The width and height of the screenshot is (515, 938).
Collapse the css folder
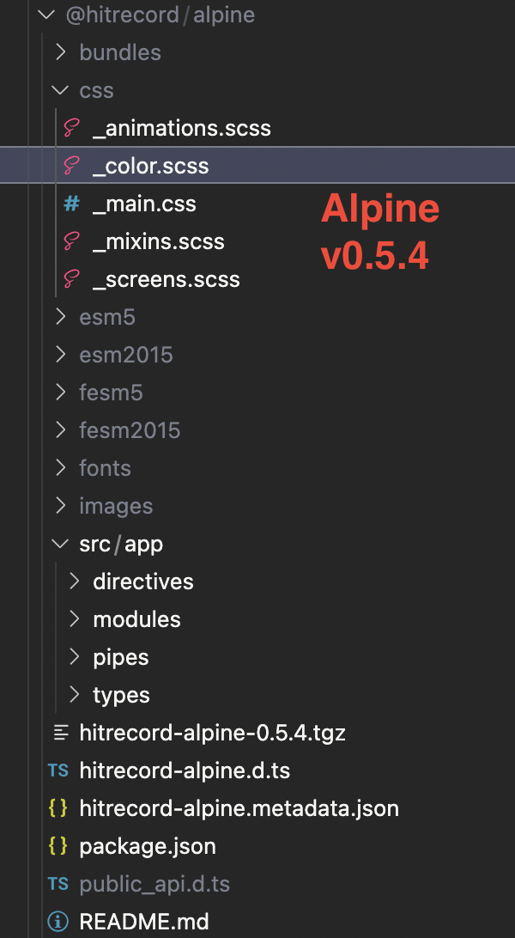[x=60, y=90]
